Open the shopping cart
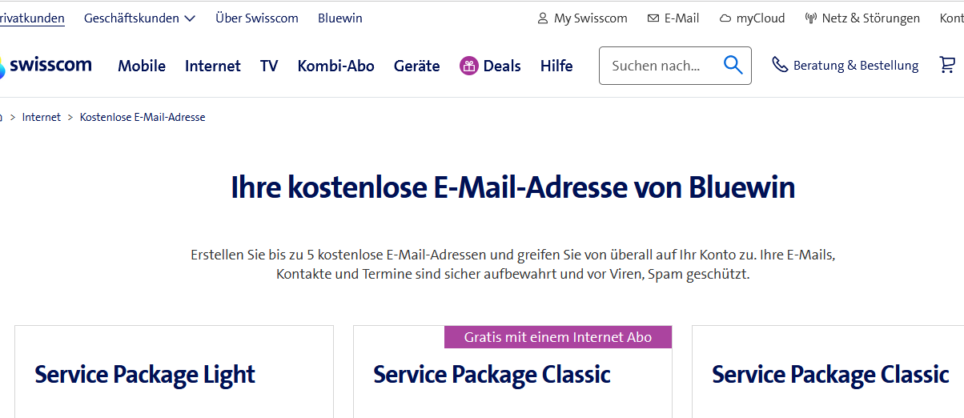Image resolution: width=964 pixels, height=418 pixels. 947,66
